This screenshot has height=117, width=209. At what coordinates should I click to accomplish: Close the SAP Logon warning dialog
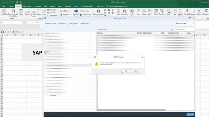tap(143, 57)
